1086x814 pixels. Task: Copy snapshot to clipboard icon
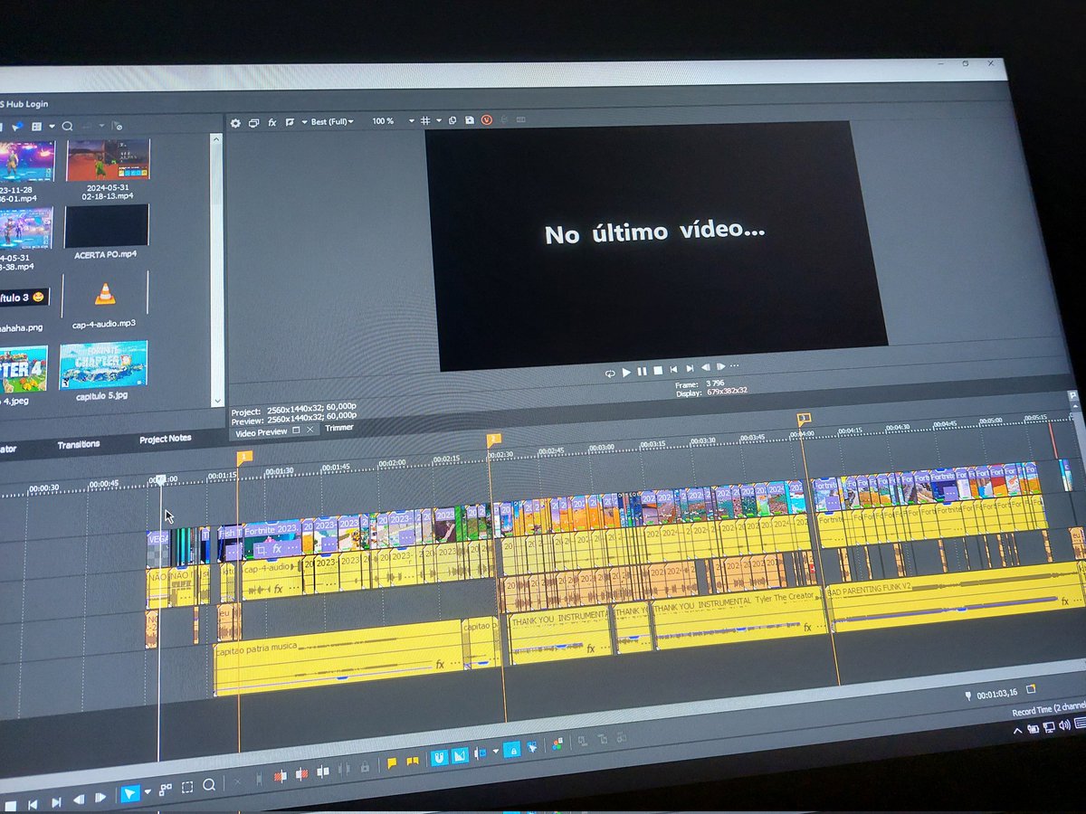click(452, 120)
